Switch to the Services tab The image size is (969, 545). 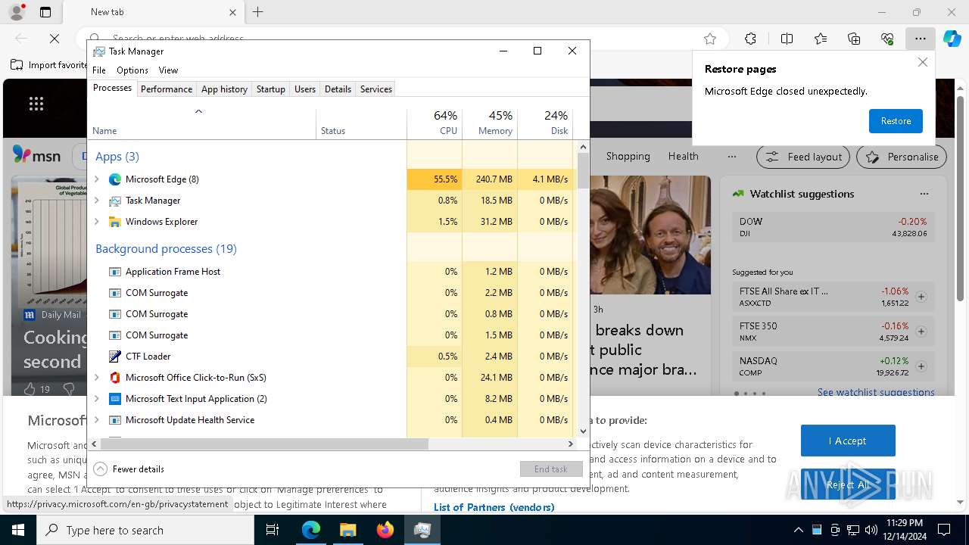(376, 89)
